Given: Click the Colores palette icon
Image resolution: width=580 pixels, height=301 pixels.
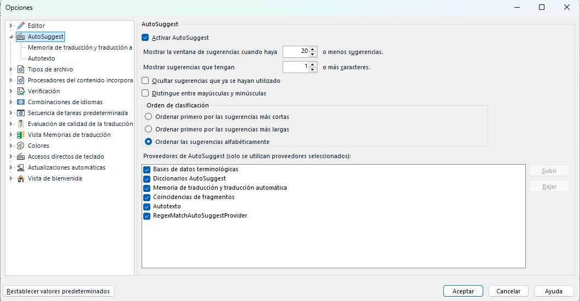Looking at the screenshot, I should (21, 146).
